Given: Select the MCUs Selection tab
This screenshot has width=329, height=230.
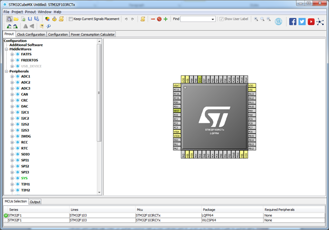Looking at the screenshot, I should (x=16, y=202).
